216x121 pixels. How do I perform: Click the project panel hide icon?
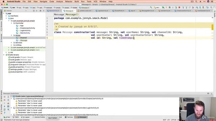[x=44, y=11]
